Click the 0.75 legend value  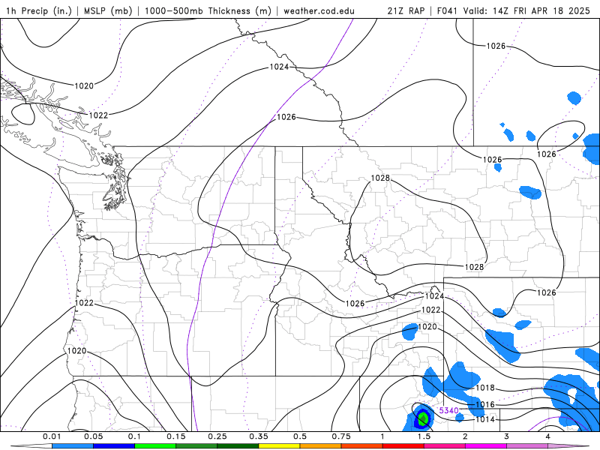(341, 436)
